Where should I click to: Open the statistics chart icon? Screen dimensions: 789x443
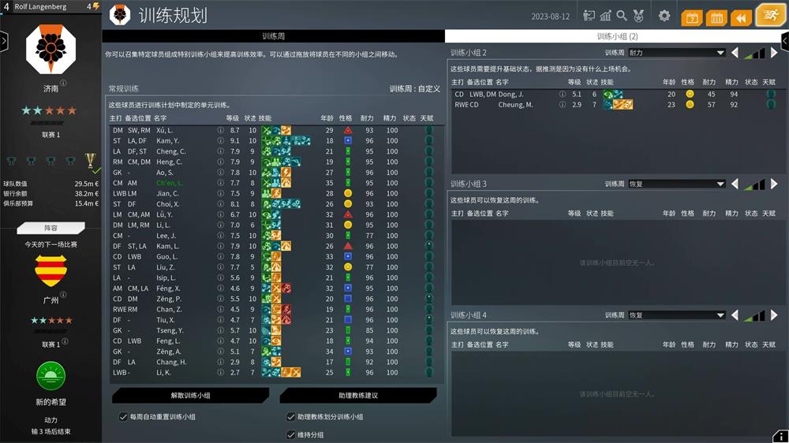[x=606, y=16]
